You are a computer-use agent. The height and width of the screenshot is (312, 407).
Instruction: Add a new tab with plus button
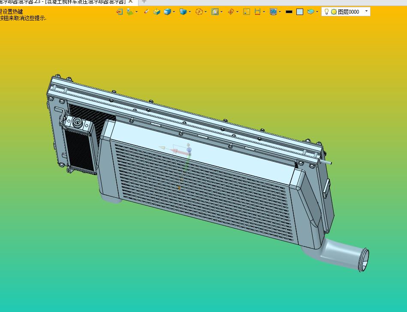click(x=144, y=2)
